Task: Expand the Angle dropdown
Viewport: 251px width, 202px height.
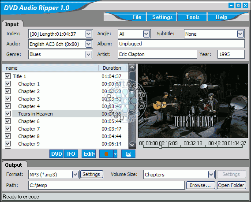Action: 146,34
